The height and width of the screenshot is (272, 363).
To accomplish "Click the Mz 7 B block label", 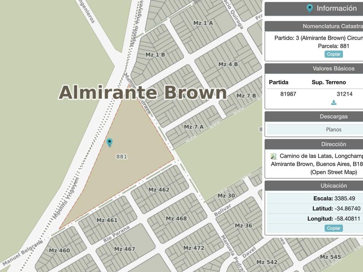I will [246, 95].
